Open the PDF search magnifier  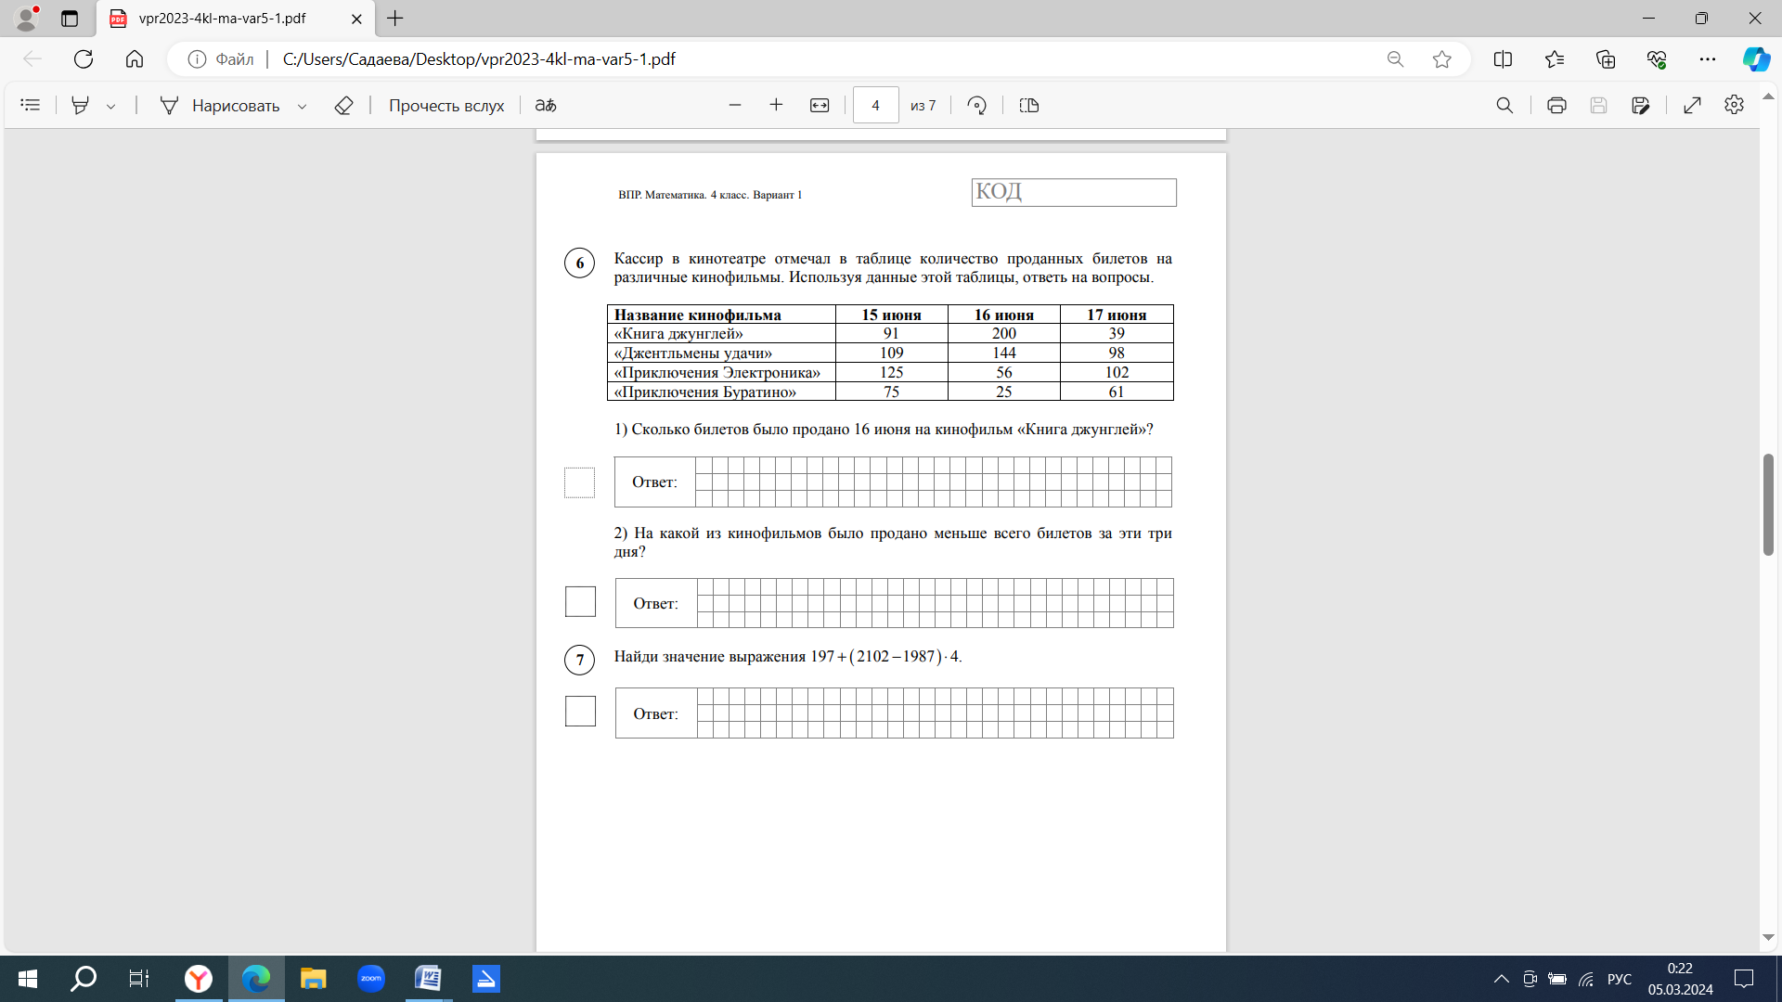click(1504, 106)
